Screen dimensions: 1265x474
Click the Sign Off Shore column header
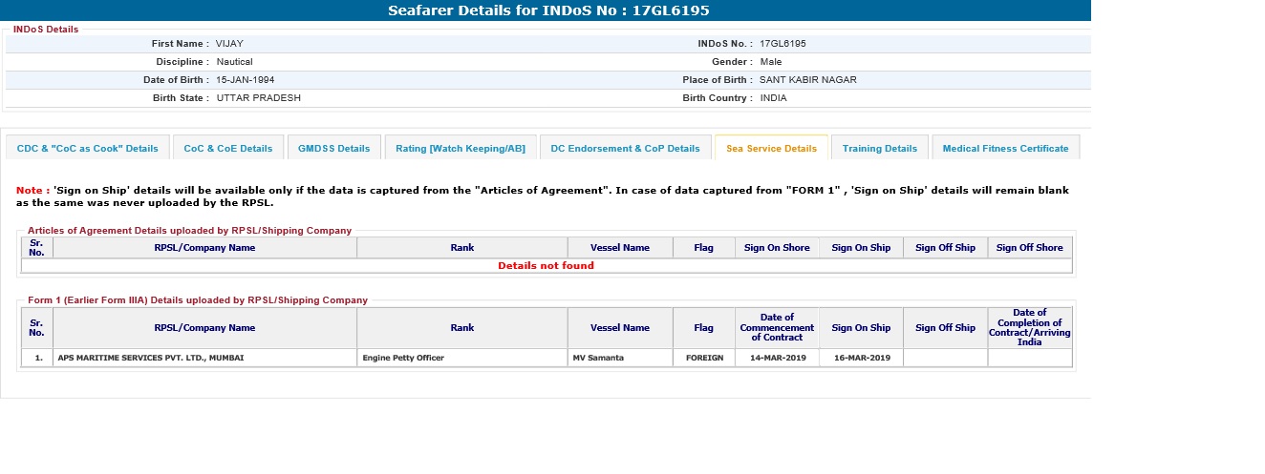click(1029, 248)
